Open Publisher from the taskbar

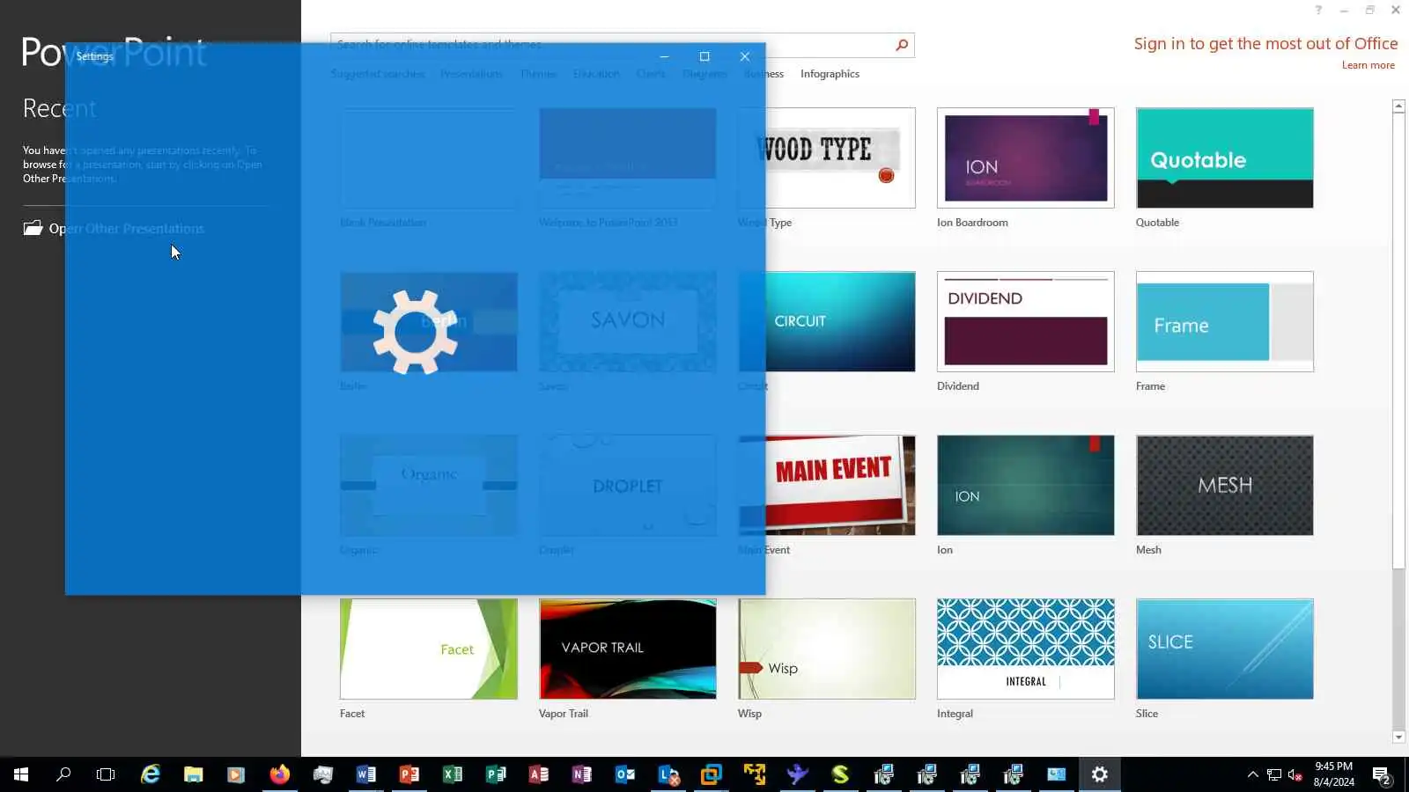[496, 774]
